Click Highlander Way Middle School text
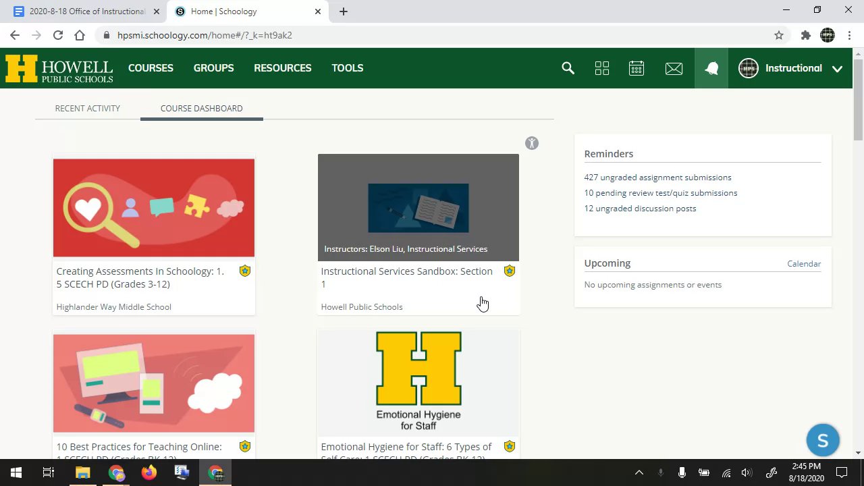 114,307
